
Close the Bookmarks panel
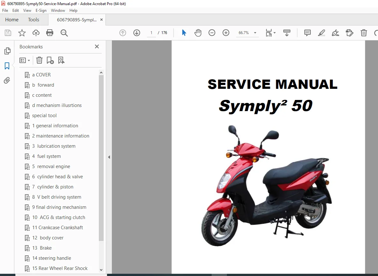click(97, 46)
